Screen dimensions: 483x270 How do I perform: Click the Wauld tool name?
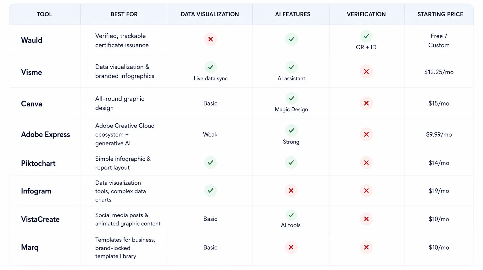(31, 40)
